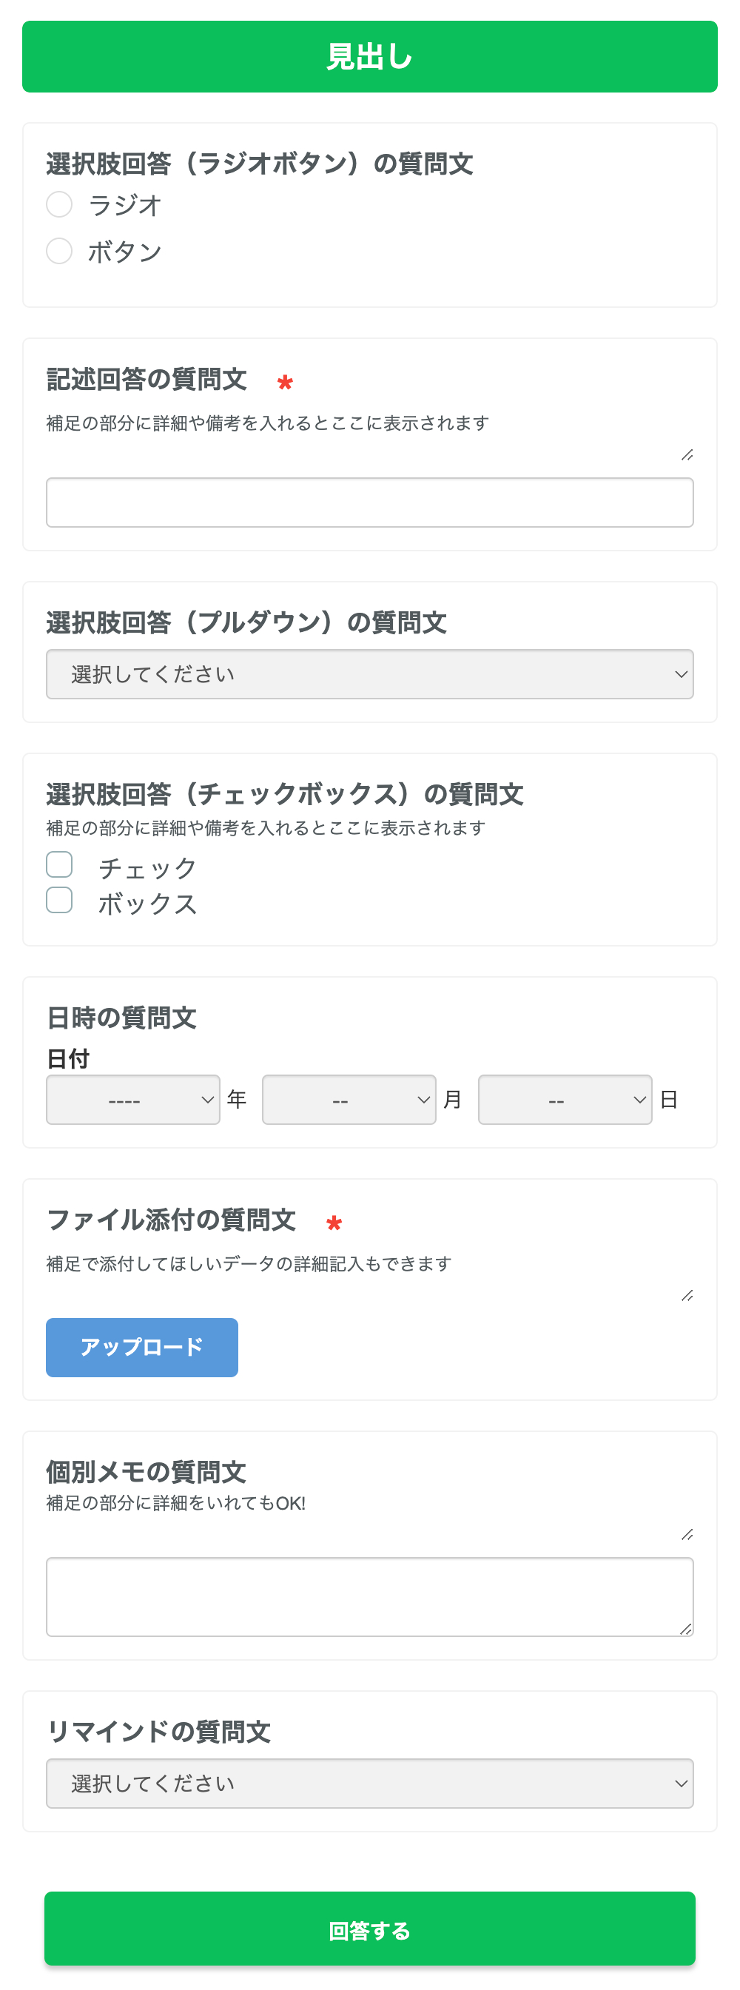
Task: Open the day dropdown
Action: coord(565,1099)
